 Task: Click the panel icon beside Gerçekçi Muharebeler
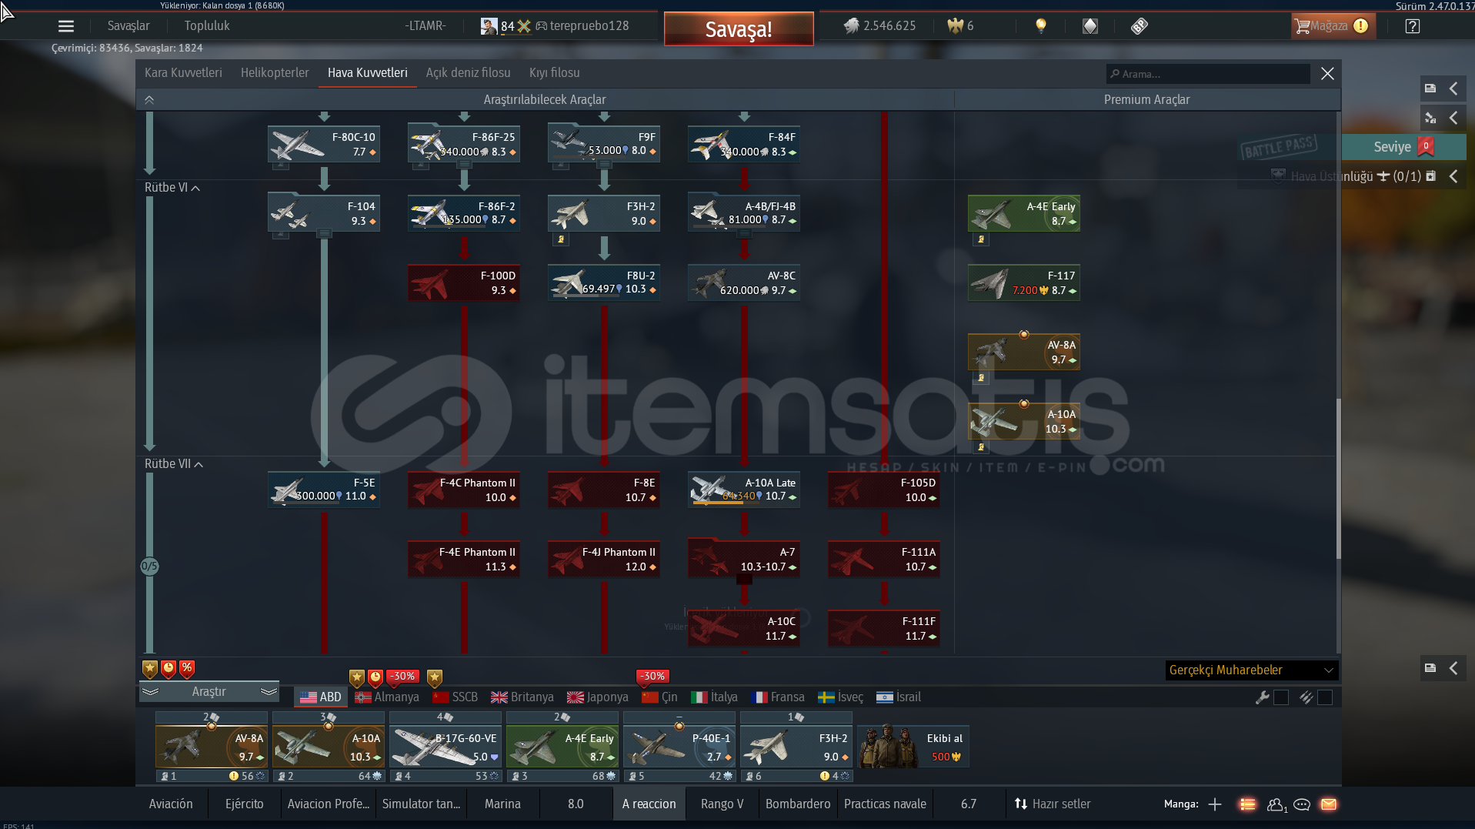[1430, 668]
